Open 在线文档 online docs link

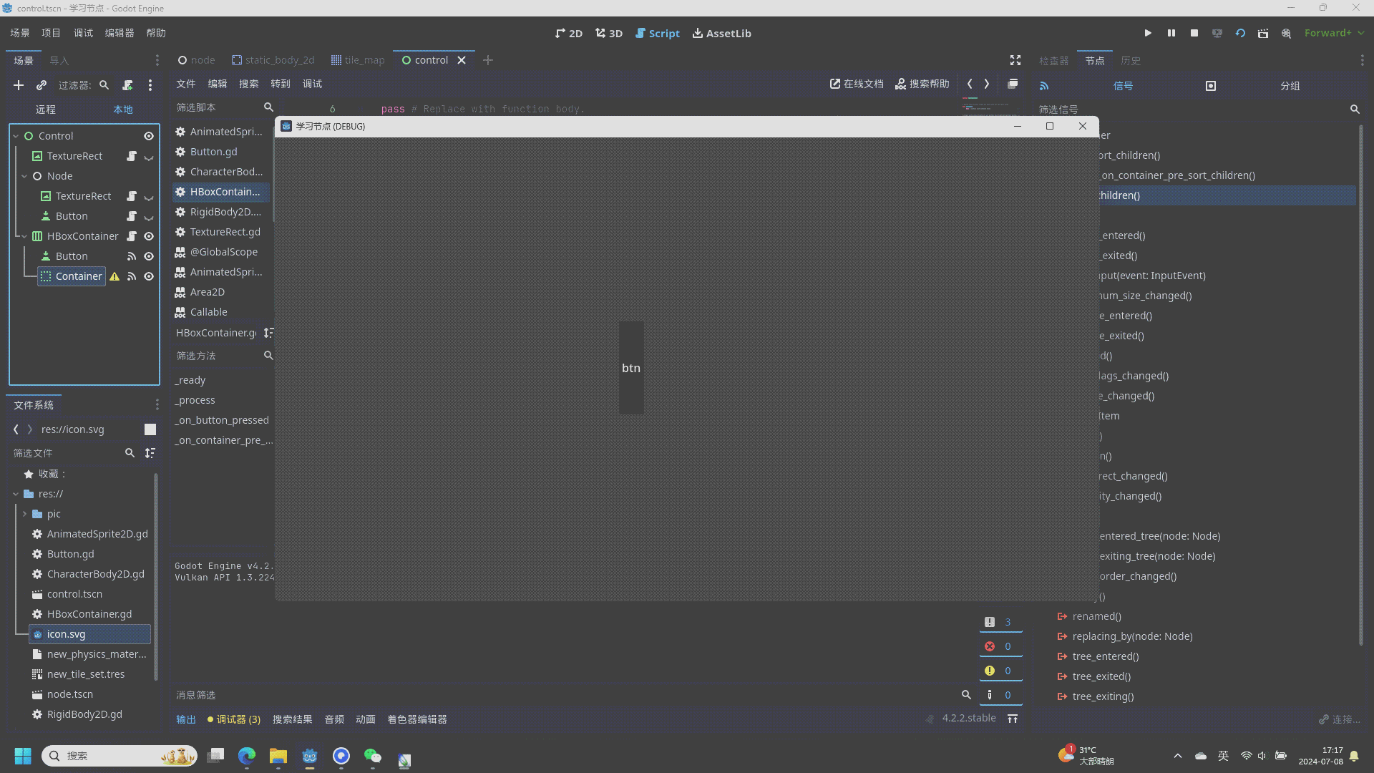(857, 84)
